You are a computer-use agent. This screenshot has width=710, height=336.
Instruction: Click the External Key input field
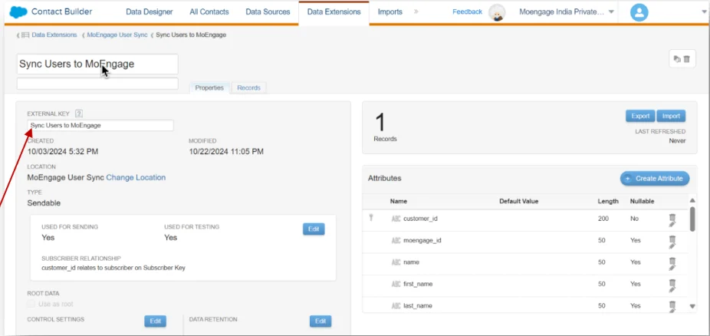coord(100,126)
